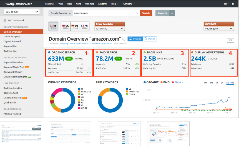Click the SEO Dashboard grid icon
239x148 pixels.
(5, 20)
